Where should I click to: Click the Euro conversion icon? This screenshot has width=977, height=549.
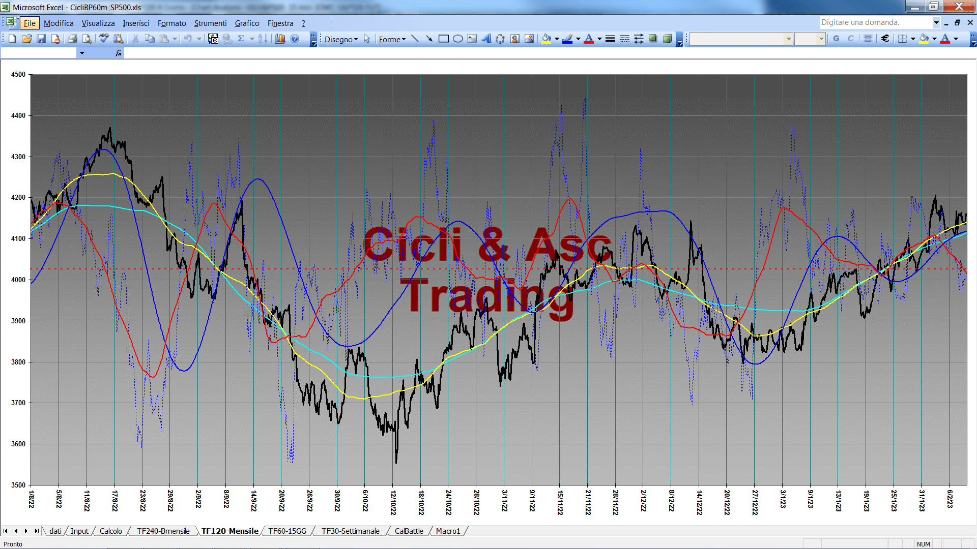point(213,39)
